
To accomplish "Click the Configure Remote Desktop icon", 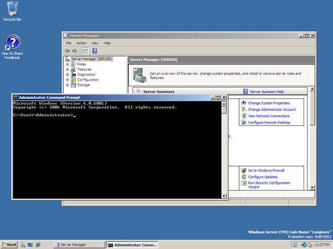I will 244,122.
